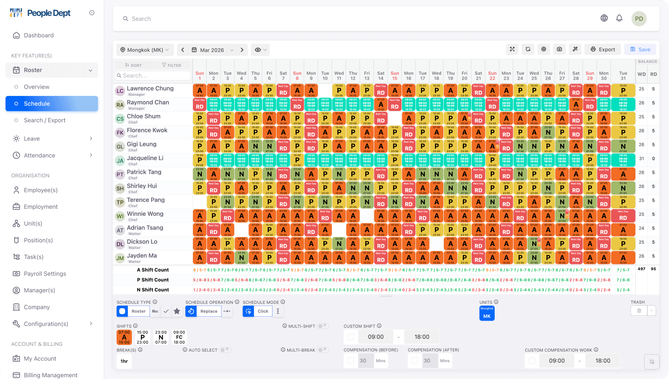Open the eye visibility options dropdown
This screenshot has height=379, width=669.
point(260,50)
